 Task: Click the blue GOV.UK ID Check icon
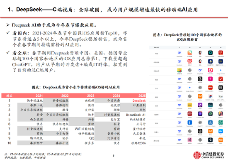(x=211, y=123)
